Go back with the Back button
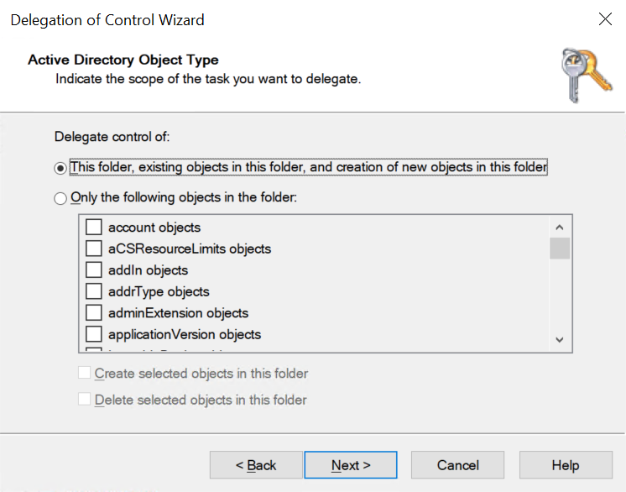The height and width of the screenshot is (492, 626). [256, 465]
